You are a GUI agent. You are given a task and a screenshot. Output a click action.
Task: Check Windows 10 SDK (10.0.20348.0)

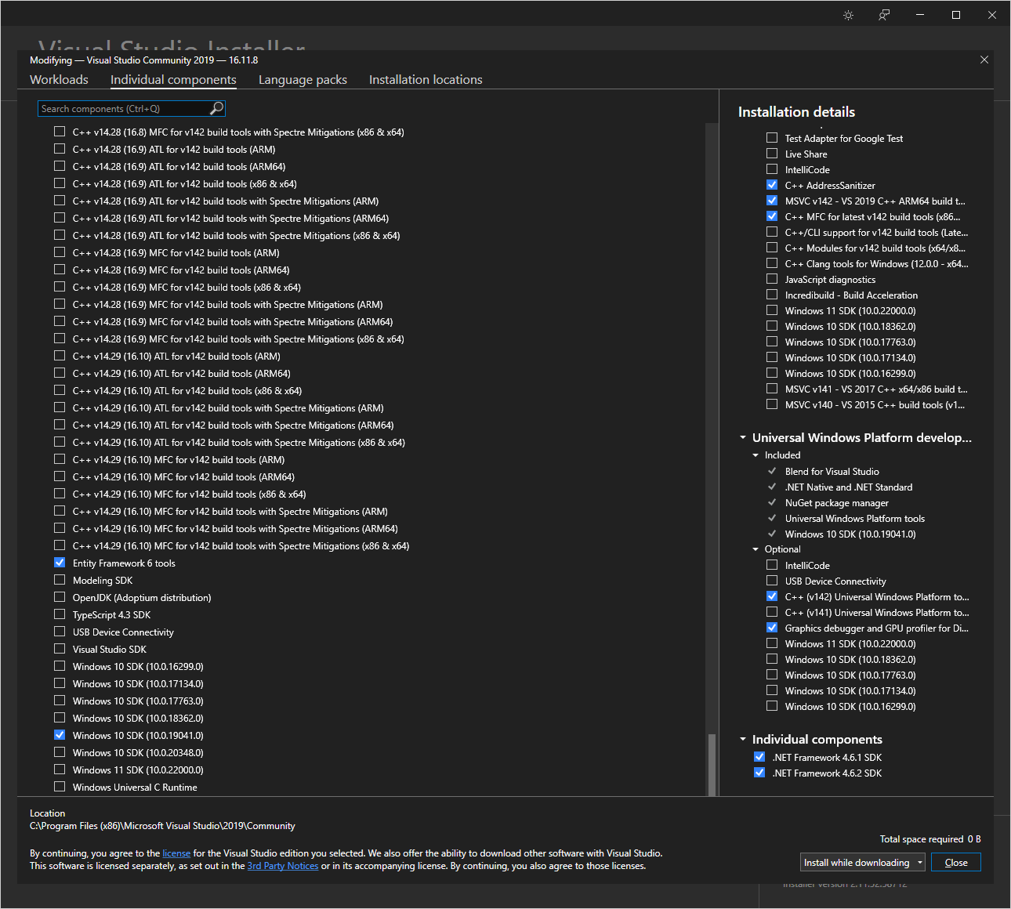(x=60, y=752)
